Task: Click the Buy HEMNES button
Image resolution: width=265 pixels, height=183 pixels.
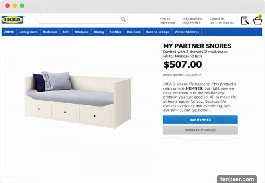Action: coord(200,120)
